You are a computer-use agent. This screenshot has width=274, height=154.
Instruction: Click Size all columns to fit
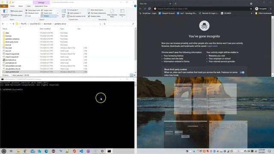click(76, 16)
